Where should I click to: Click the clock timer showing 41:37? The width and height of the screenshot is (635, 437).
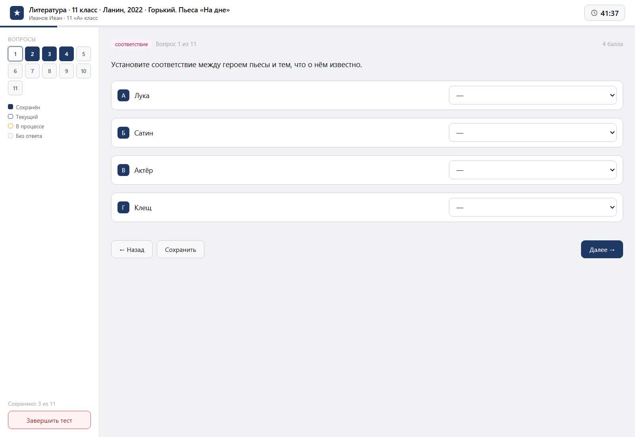pyautogui.click(x=604, y=13)
